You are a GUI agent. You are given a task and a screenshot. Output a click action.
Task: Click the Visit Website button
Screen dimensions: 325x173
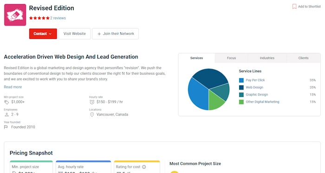75,34
